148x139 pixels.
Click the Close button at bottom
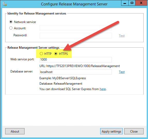pyautogui.click(x=134, y=131)
